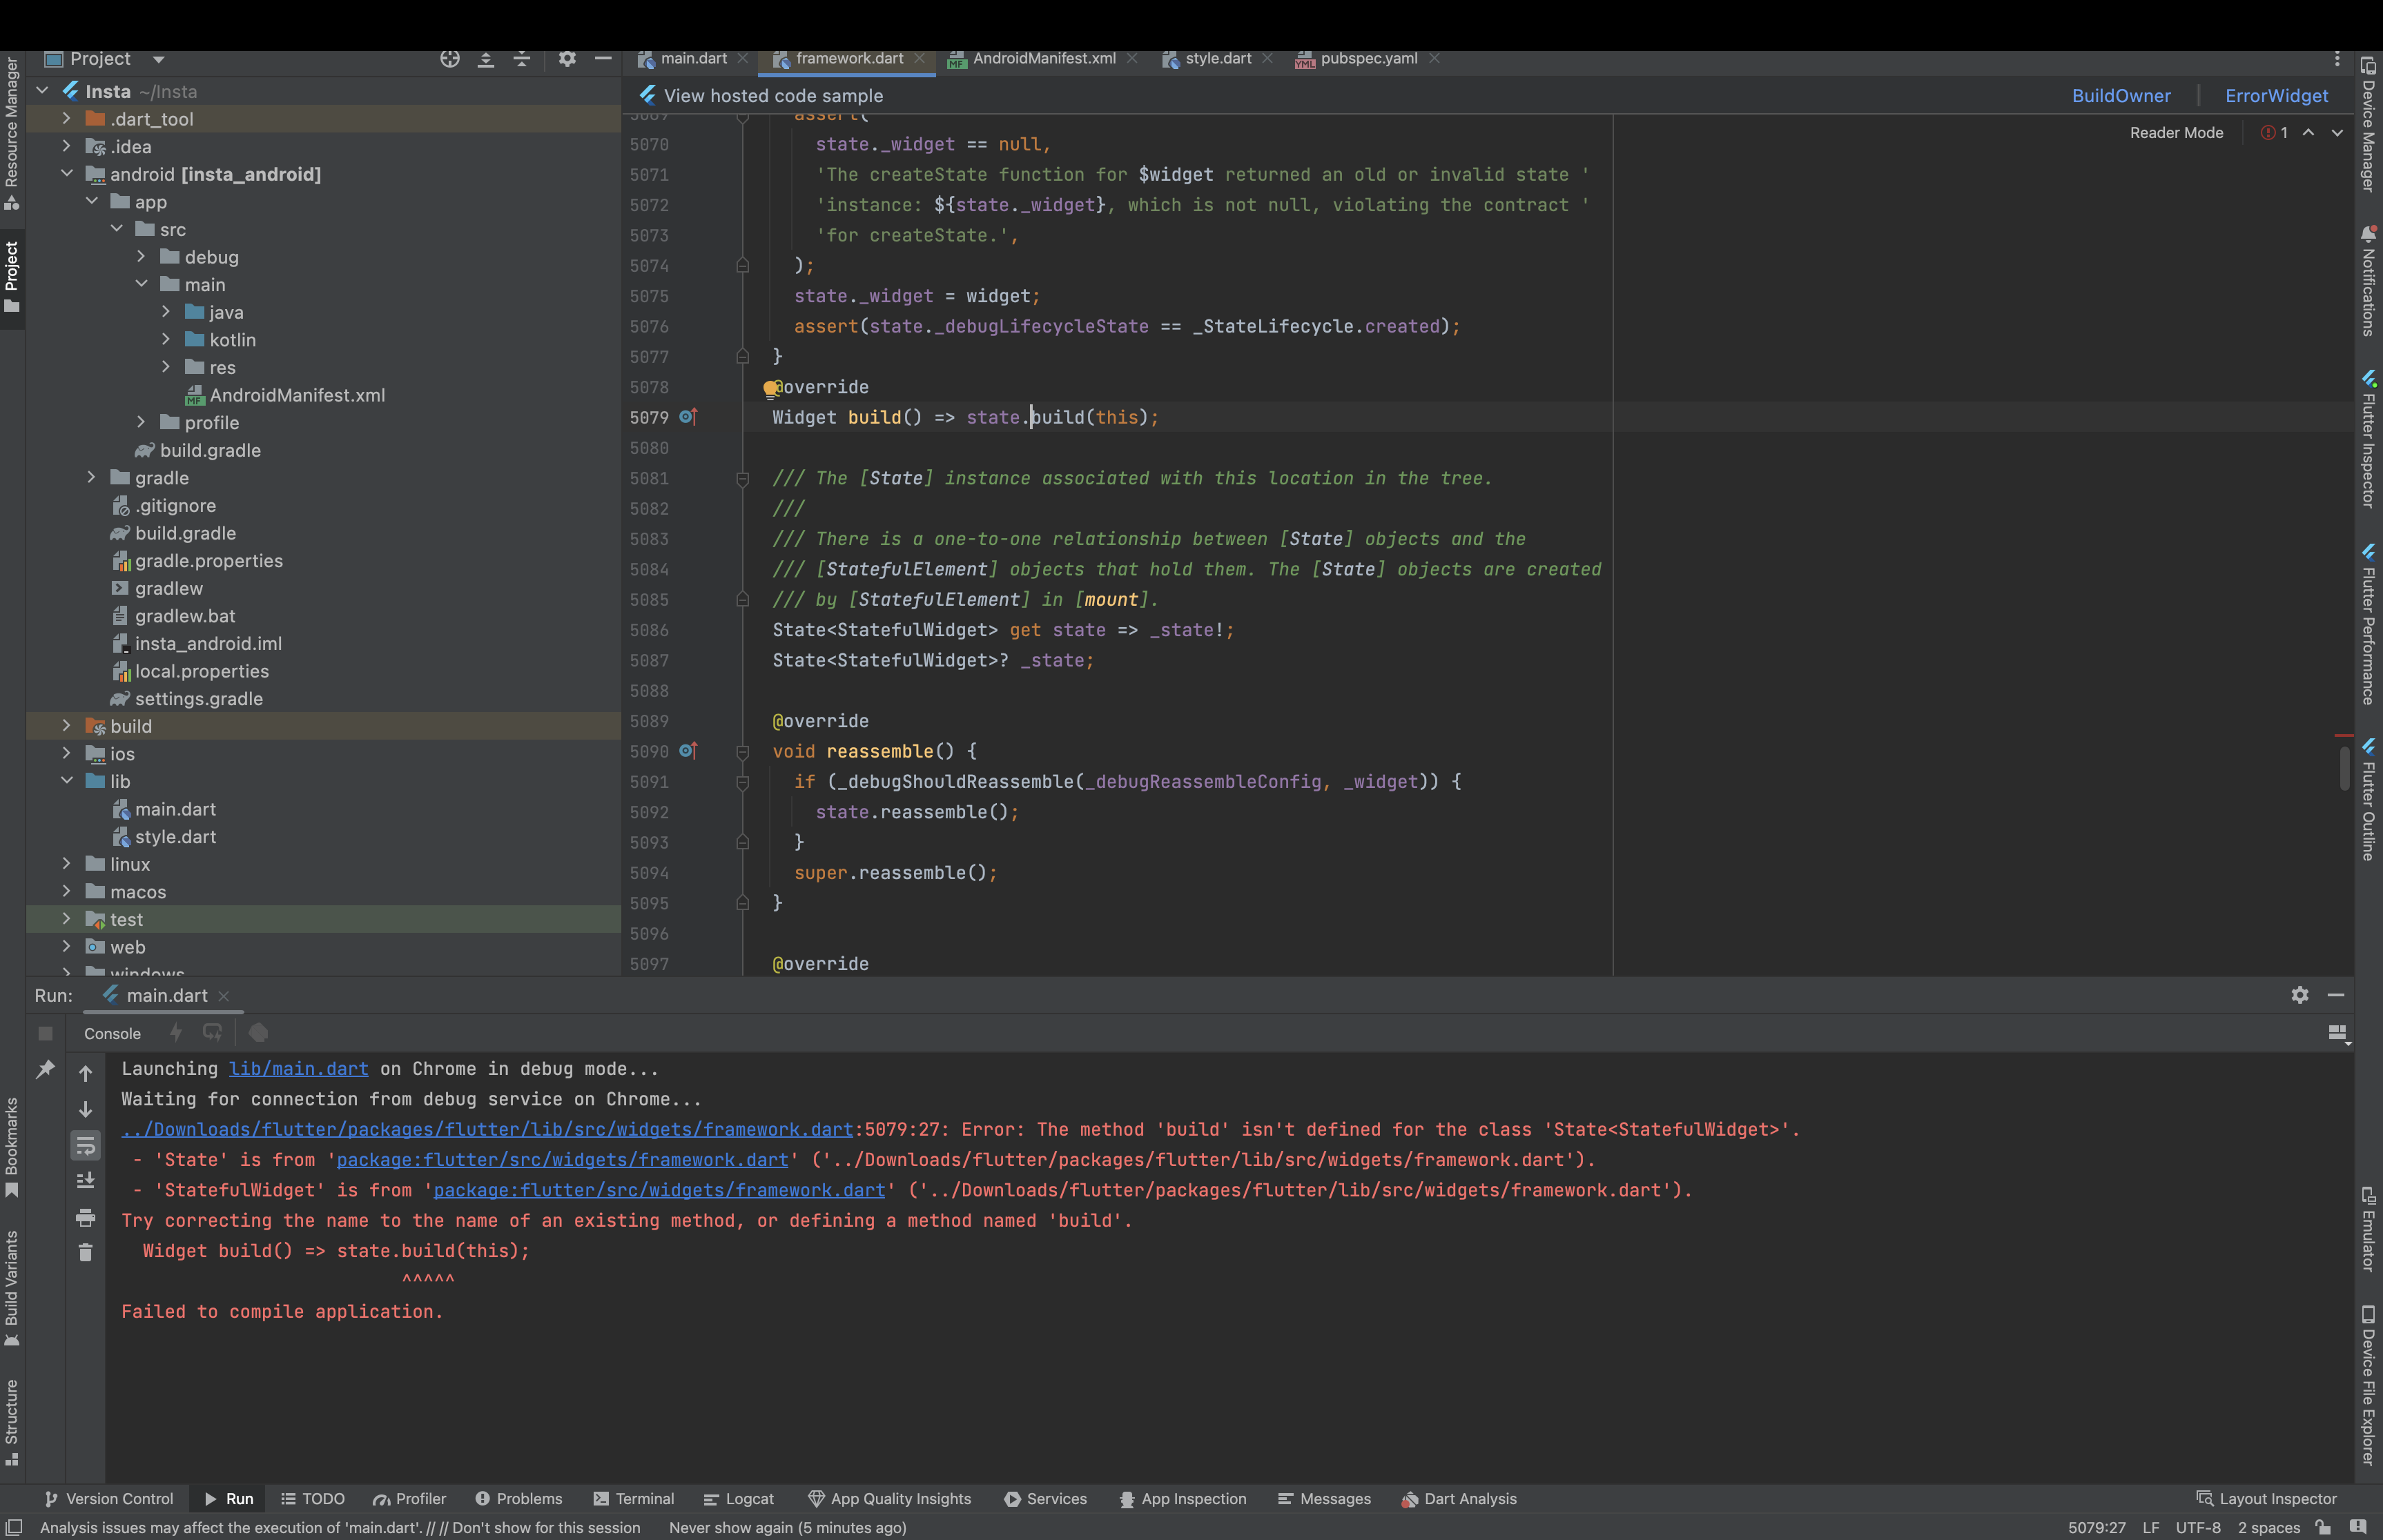Click the editor tabs more-options icon
Screen dimensions: 2383x1540
pos(2337,59)
